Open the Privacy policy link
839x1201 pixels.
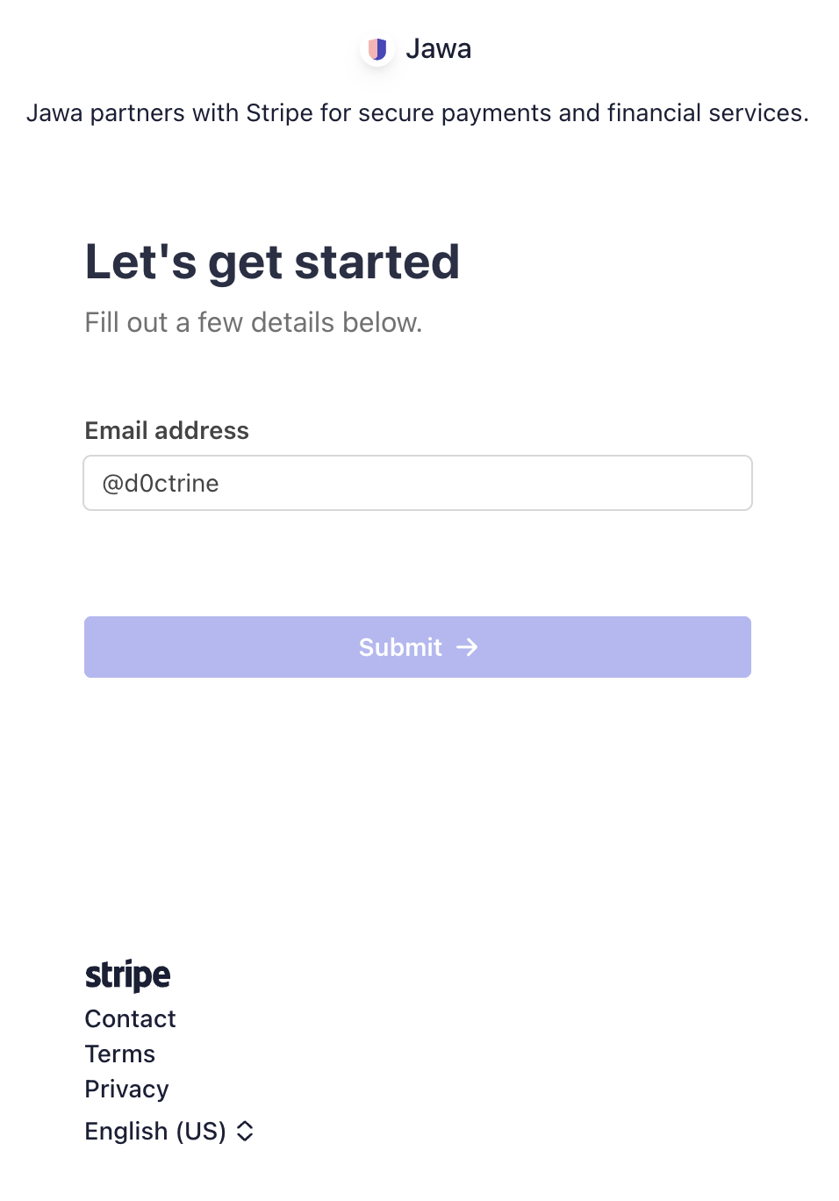(x=126, y=1090)
